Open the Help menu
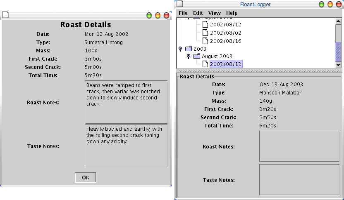The width and height of the screenshot is (344, 200). click(232, 13)
